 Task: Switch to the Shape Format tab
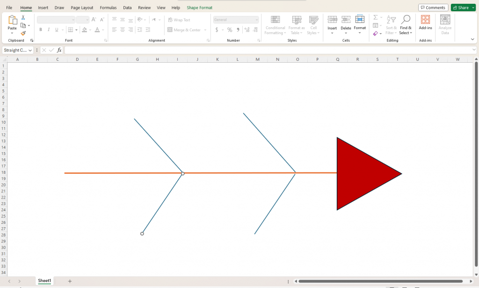pyautogui.click(x=199, y=7)
